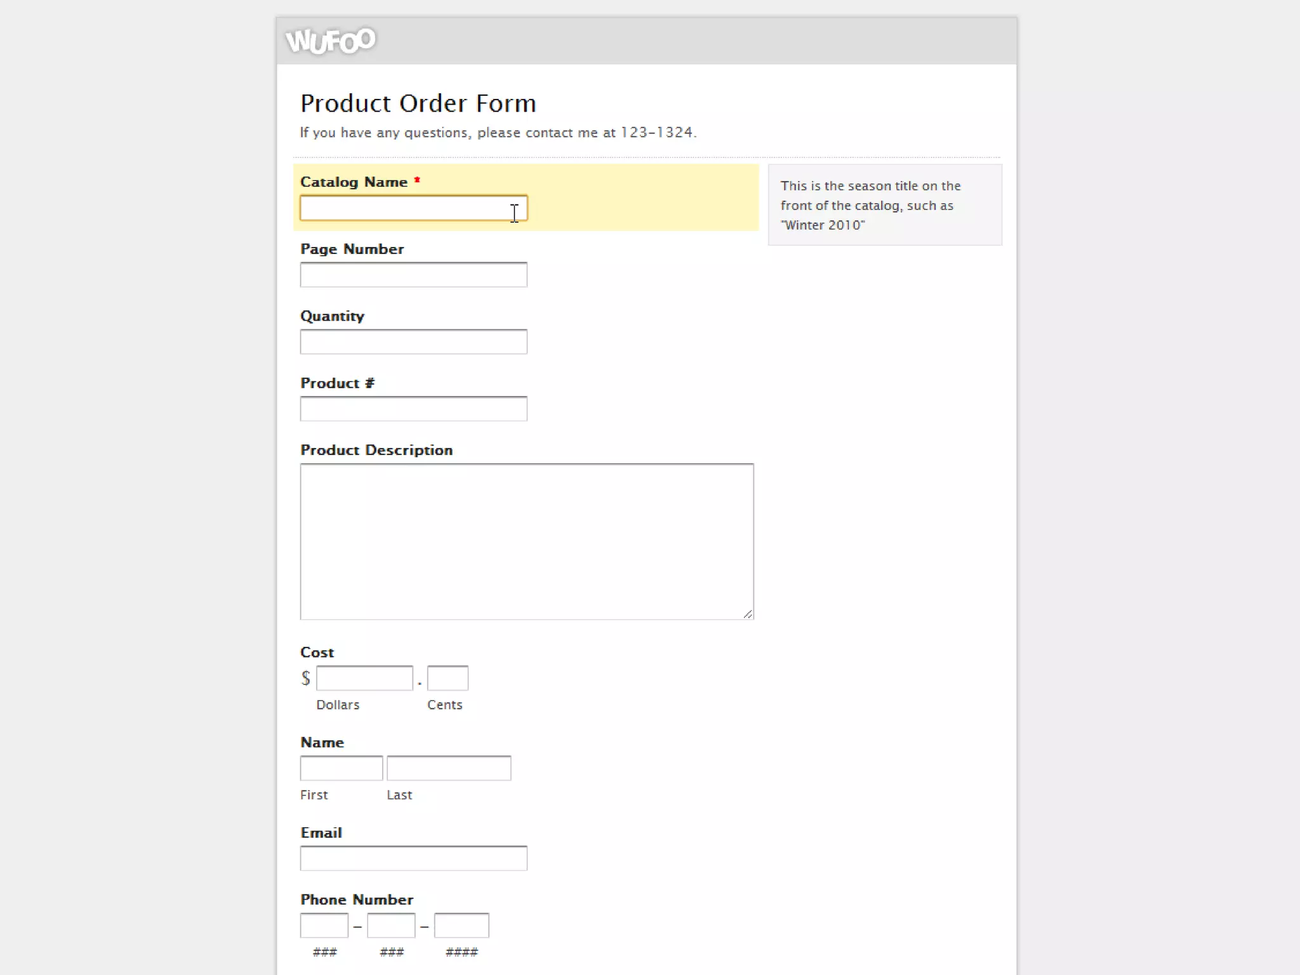Click inside the Product Description textarea
1300x975 pixels.
point(526,541)
